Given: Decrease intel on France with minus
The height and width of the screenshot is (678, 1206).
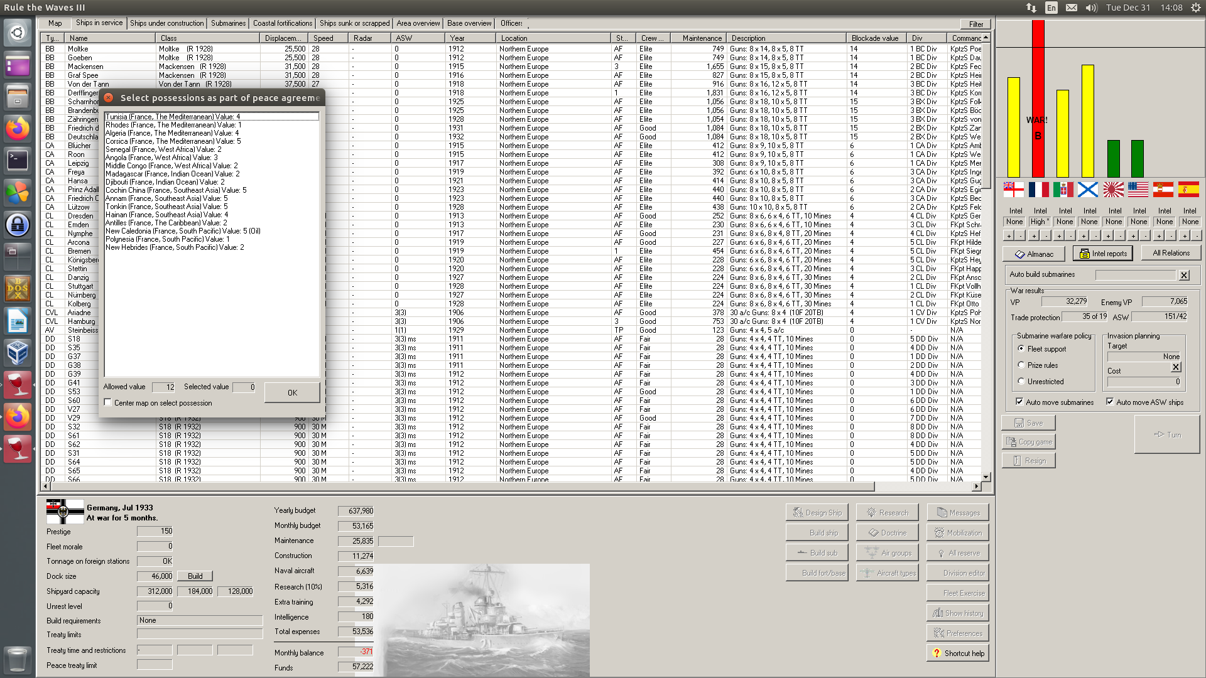Looking at the screenshot, I should click(x=1046, y=236).
